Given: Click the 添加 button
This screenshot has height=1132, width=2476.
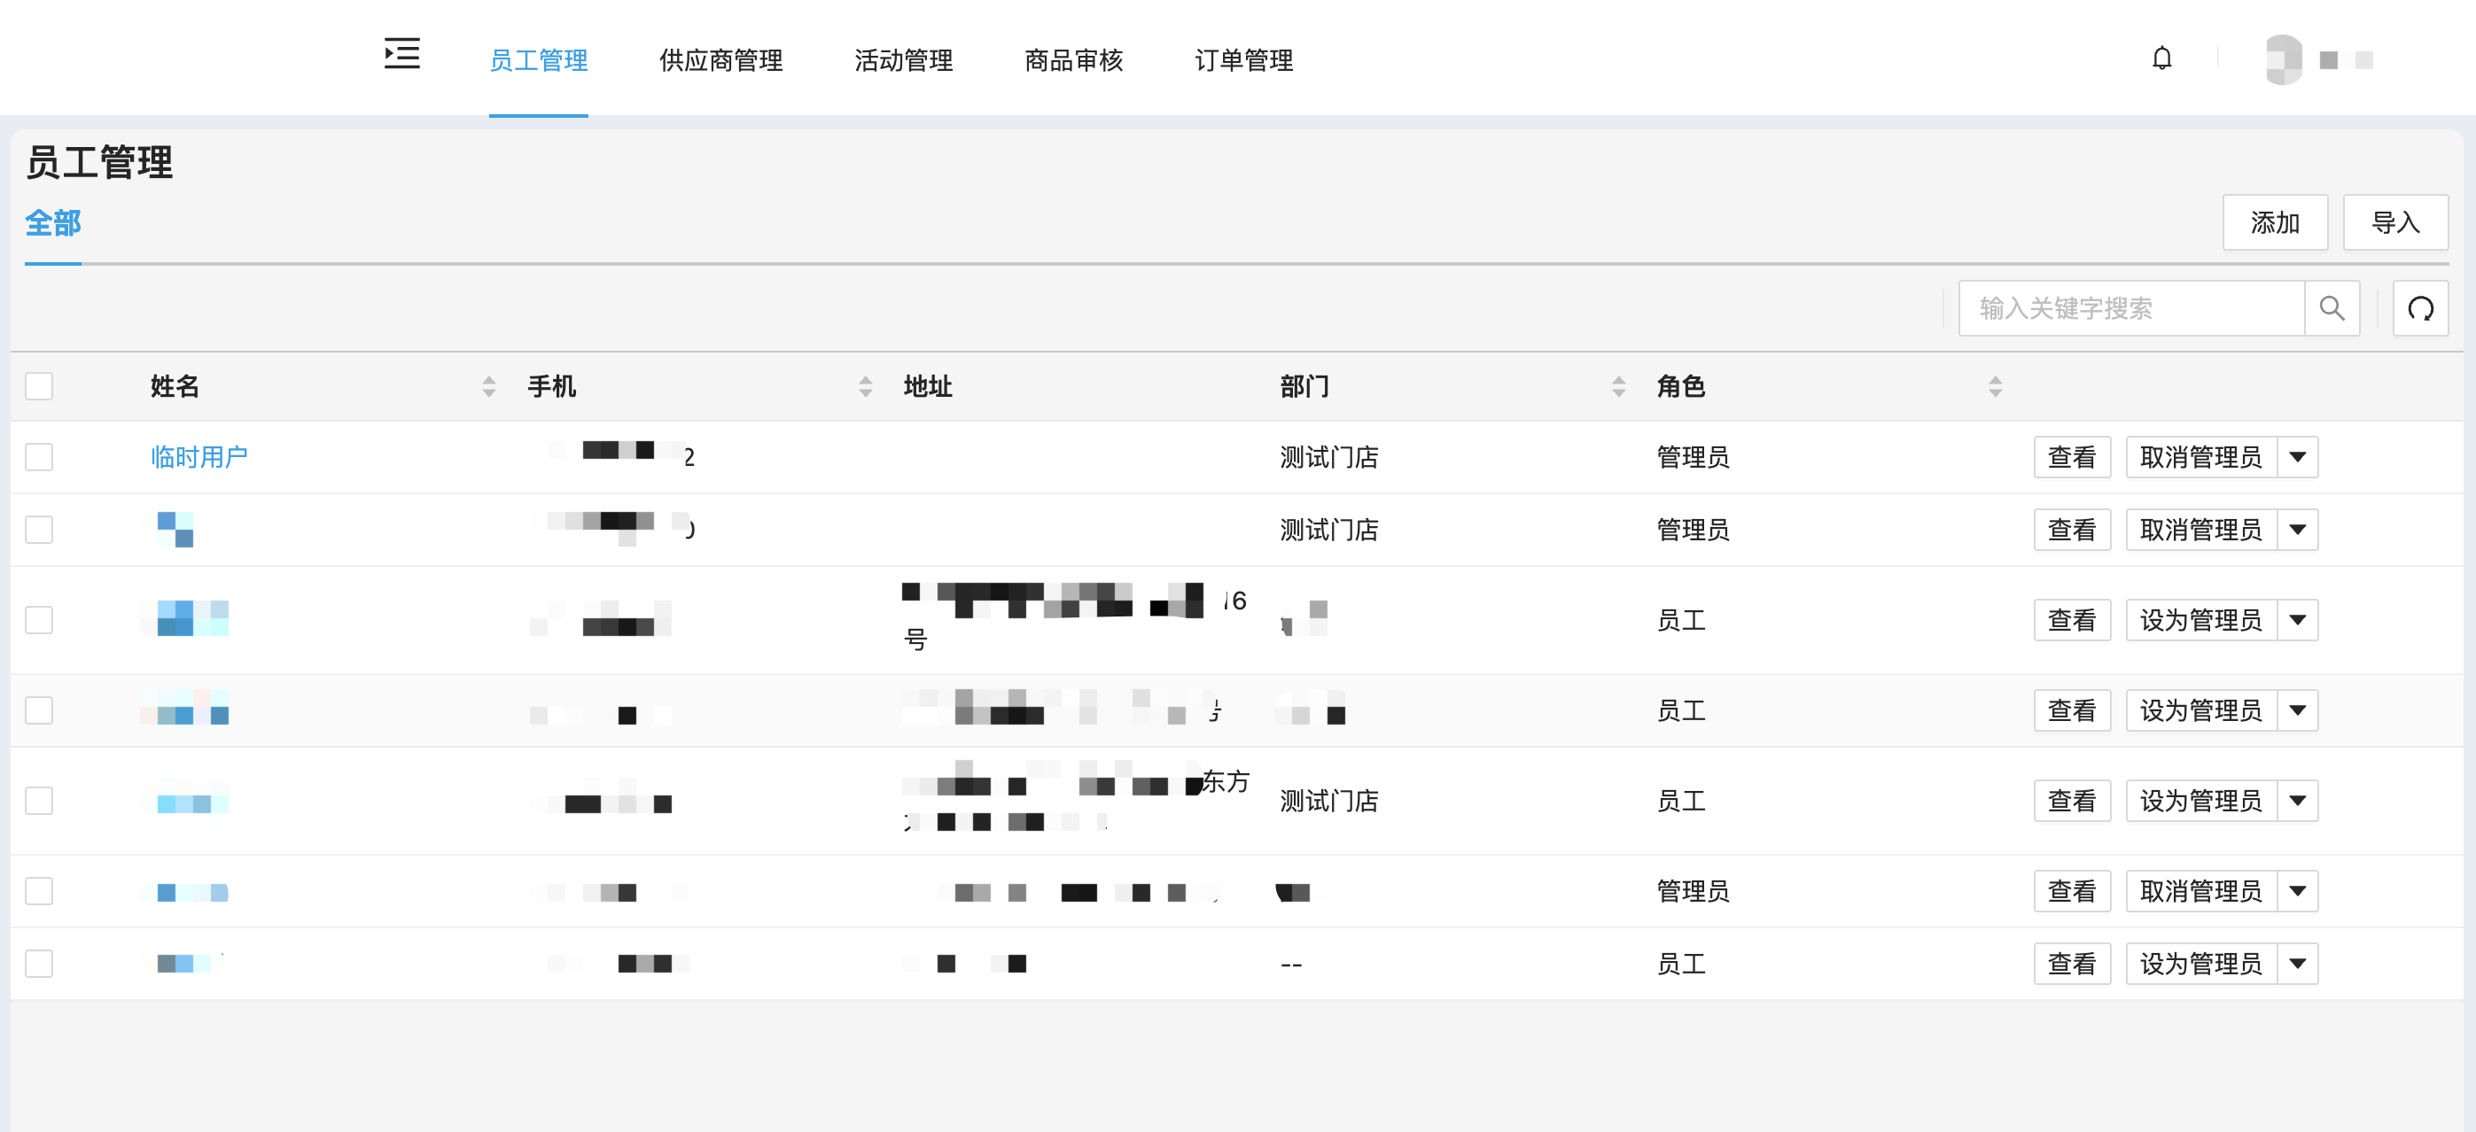Looking at the screenshot, I should [x=2273, y=223].
